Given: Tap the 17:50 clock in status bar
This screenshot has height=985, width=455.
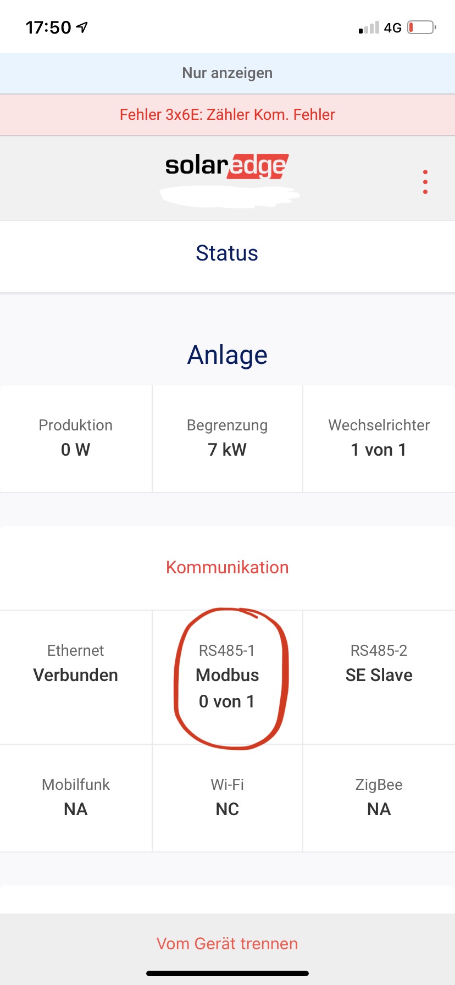Looking at the screenshot, I should click(48, 27).
